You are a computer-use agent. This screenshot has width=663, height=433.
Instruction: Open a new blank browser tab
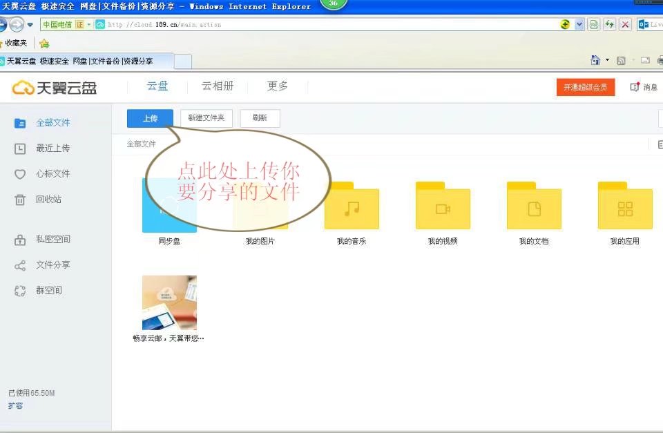click(182, 61)
